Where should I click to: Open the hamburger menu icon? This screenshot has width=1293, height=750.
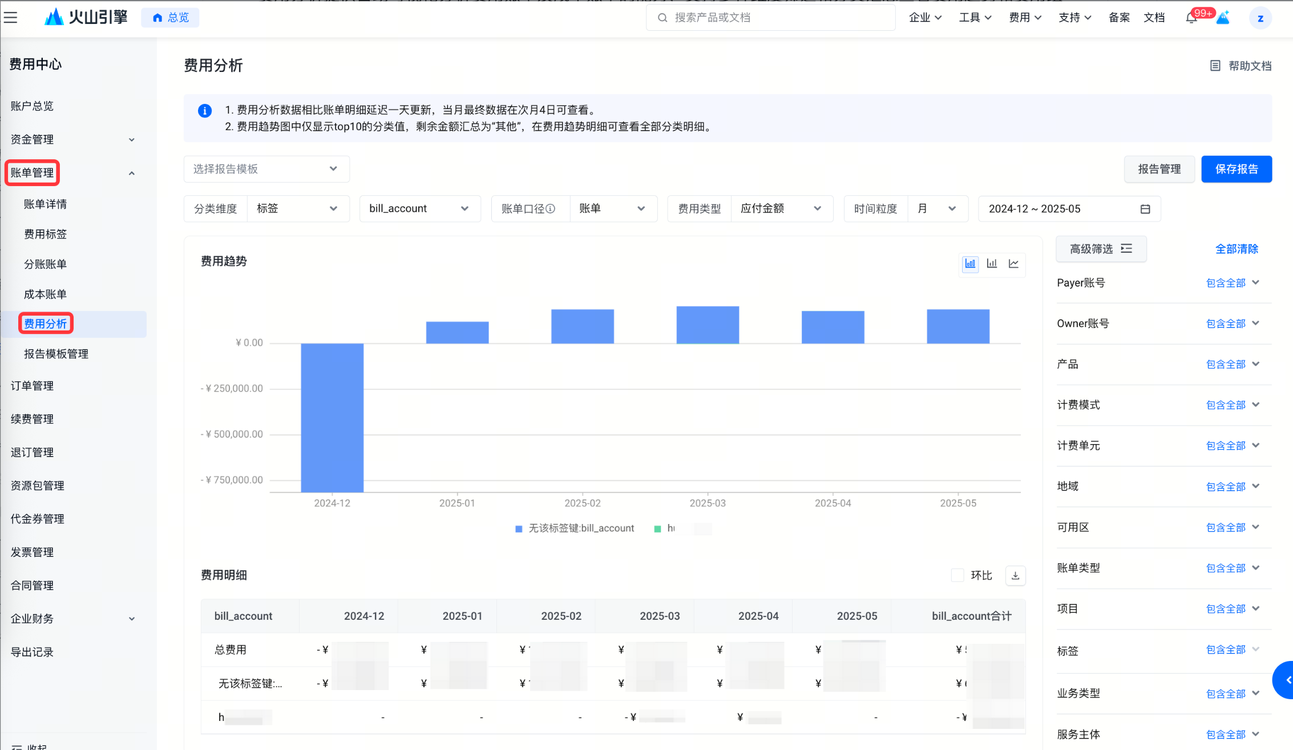pos(11,18)
